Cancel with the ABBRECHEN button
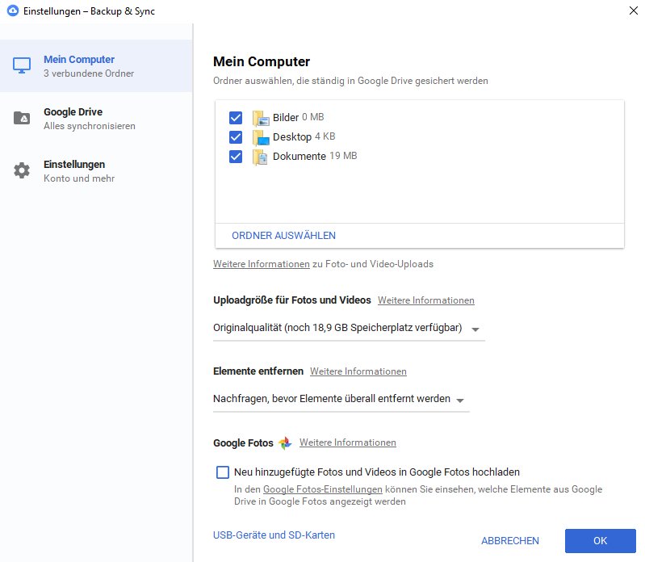This screenshot has height=562, width=645. click(x=509, y=541)
